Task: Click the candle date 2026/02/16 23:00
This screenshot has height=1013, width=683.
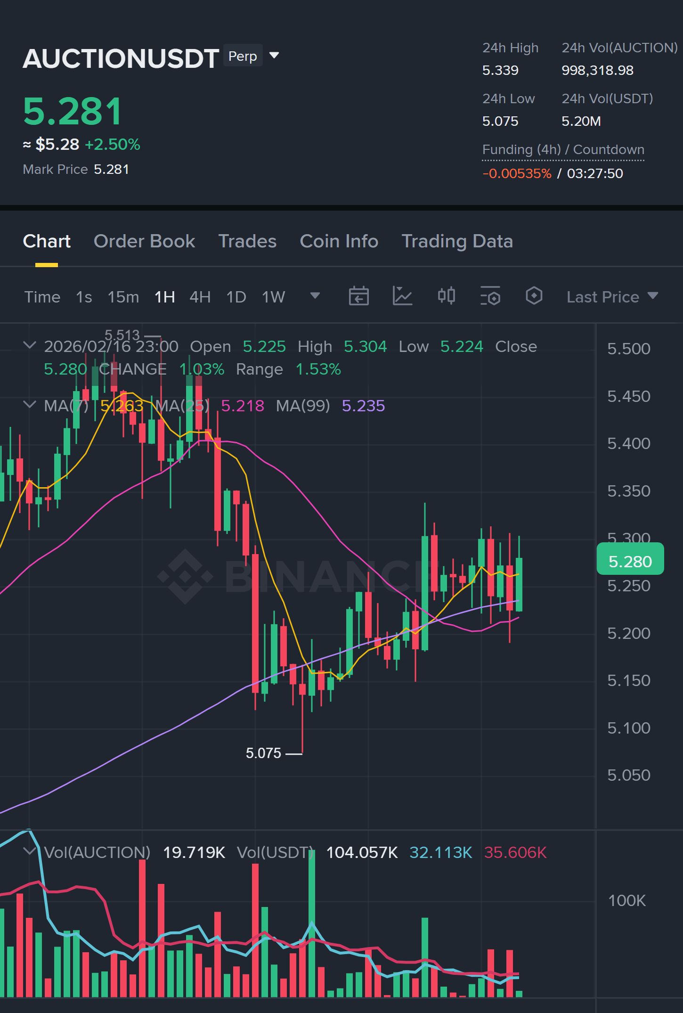Action: click(111, 346)
